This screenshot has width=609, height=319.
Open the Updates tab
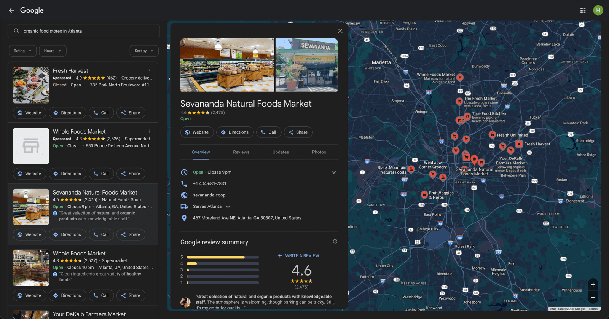[281, 152]
